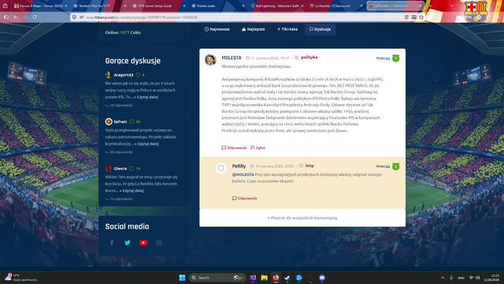The width and height of the screenshot is (504, 284).
Task: Go back with the browser back arrow
Action: [x=16, y=17]
